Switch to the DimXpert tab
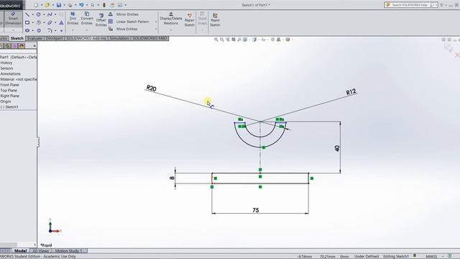The height and width of the screenshot is (259, 460). tap(54, 38)
